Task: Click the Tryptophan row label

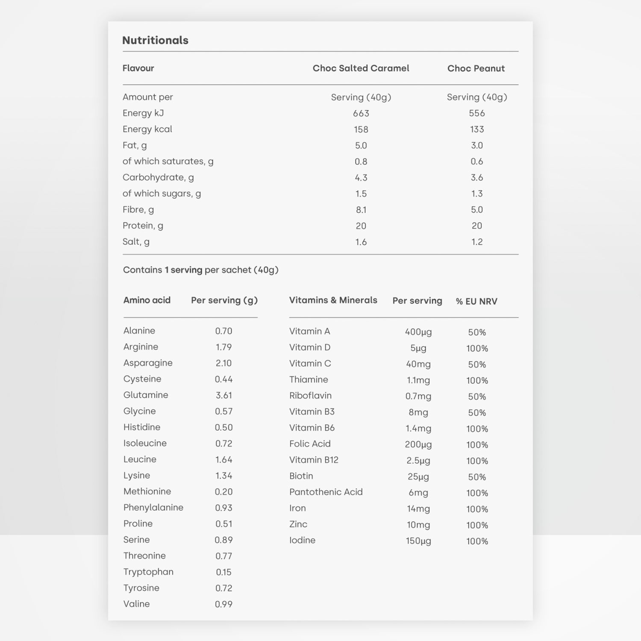Action: (x=148, y=572)
